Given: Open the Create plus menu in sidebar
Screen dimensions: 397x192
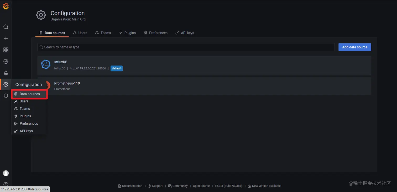Looking at the screenshot, I should pyautogui.click(x=6, y=39).
